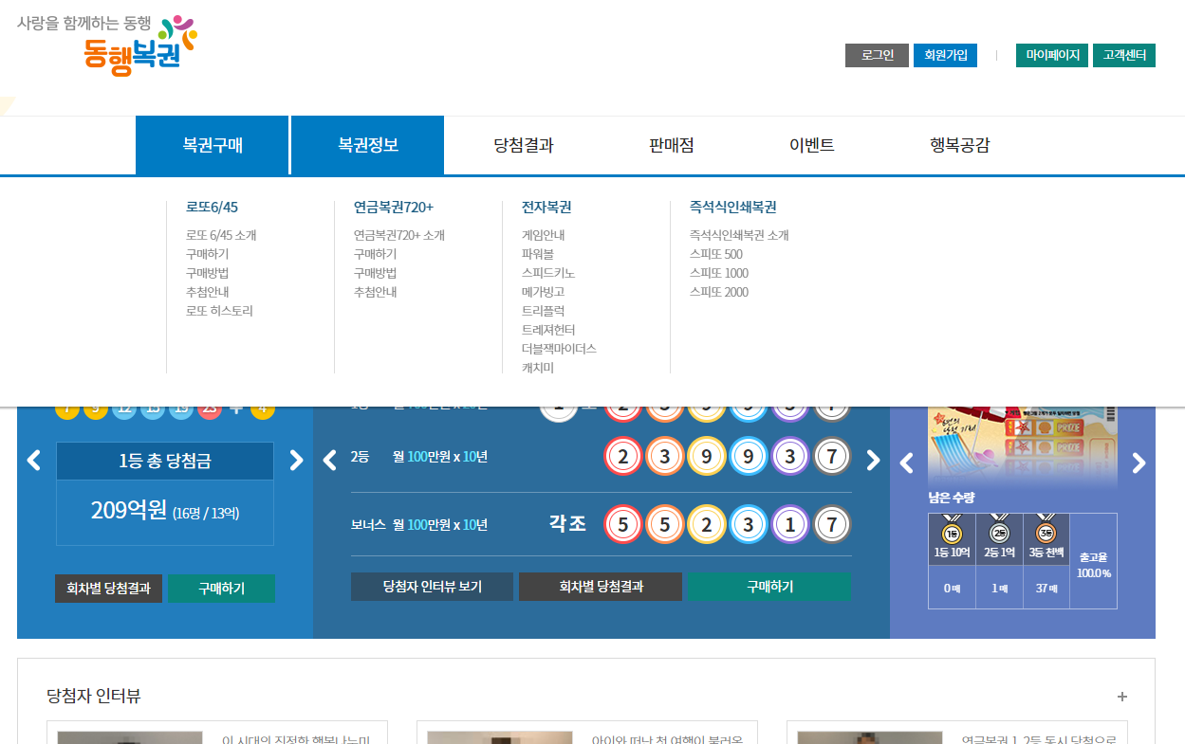The width and height of the screenshot is (1185, 744).
Task: Open 이벤트 menu
Action: coord(812,146)
